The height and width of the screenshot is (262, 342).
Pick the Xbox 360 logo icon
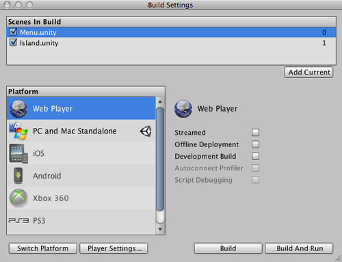pyautogui.click(x=18, y=198)
